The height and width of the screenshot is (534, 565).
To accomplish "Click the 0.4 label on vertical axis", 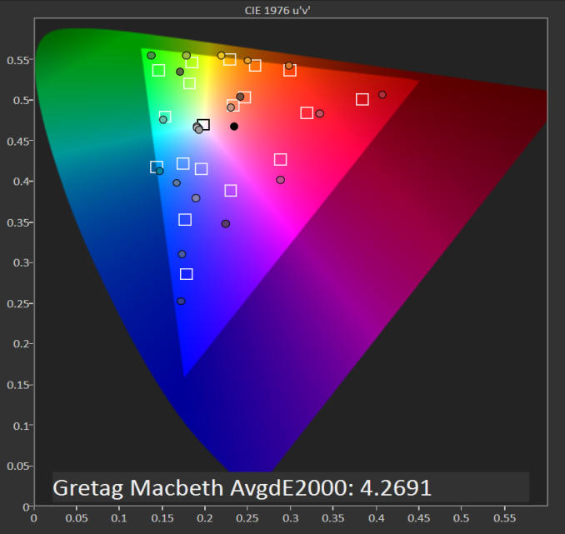I will coord(21,182).
